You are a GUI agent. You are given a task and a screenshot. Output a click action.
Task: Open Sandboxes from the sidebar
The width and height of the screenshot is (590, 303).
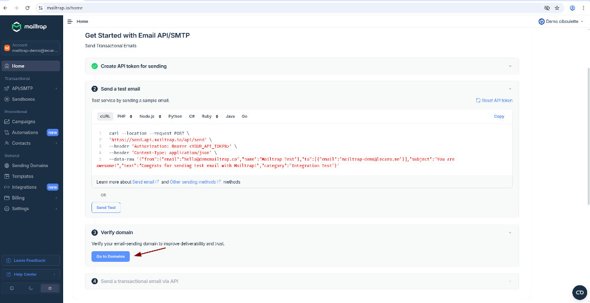pyautogui.click(x=24, y=99)
